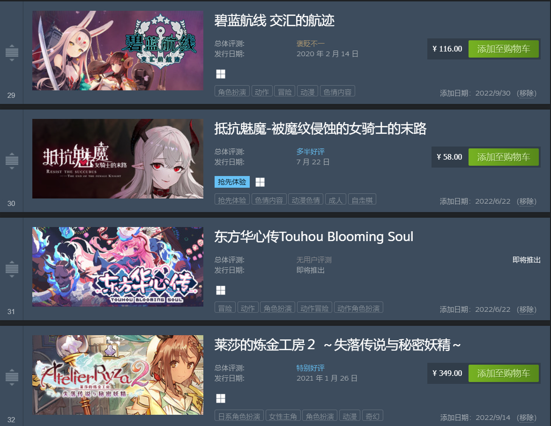Viewport: 551px width, 426px height.
Task: Open 抵抗魅魔 game title link
Action: (320, 129)
